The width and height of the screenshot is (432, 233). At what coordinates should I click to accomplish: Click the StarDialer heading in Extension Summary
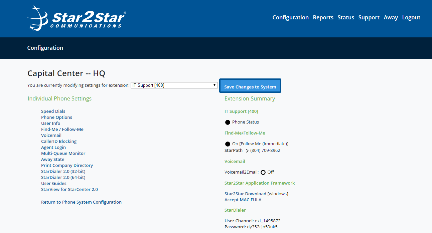coord(235,210)
